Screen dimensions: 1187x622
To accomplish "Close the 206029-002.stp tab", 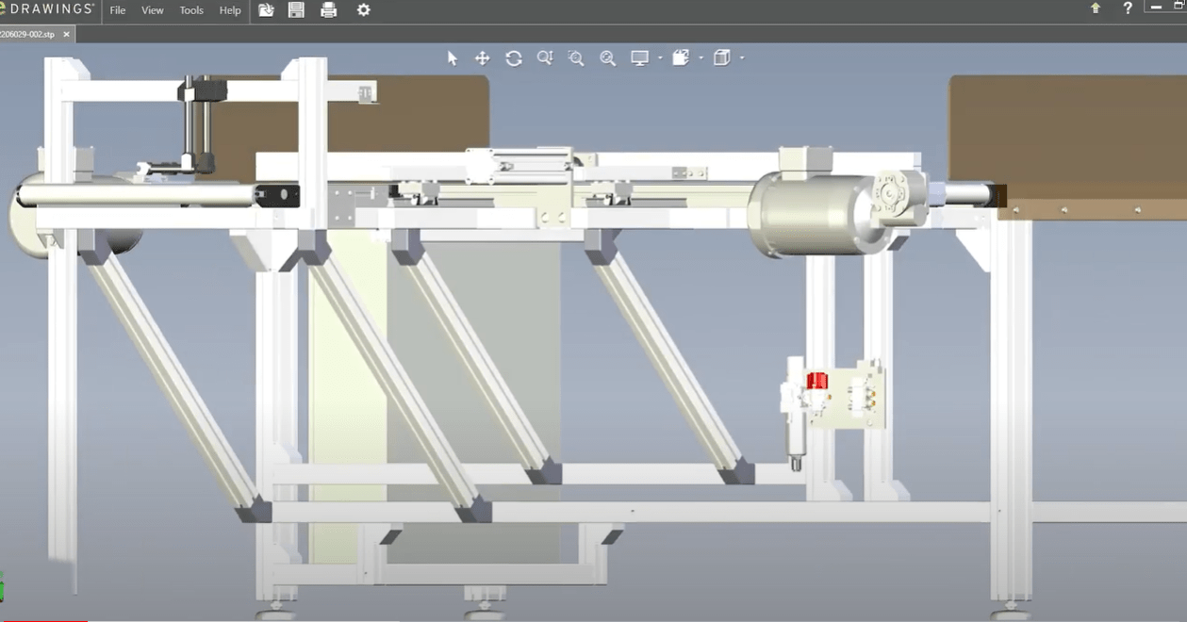I will click(65, 33).
